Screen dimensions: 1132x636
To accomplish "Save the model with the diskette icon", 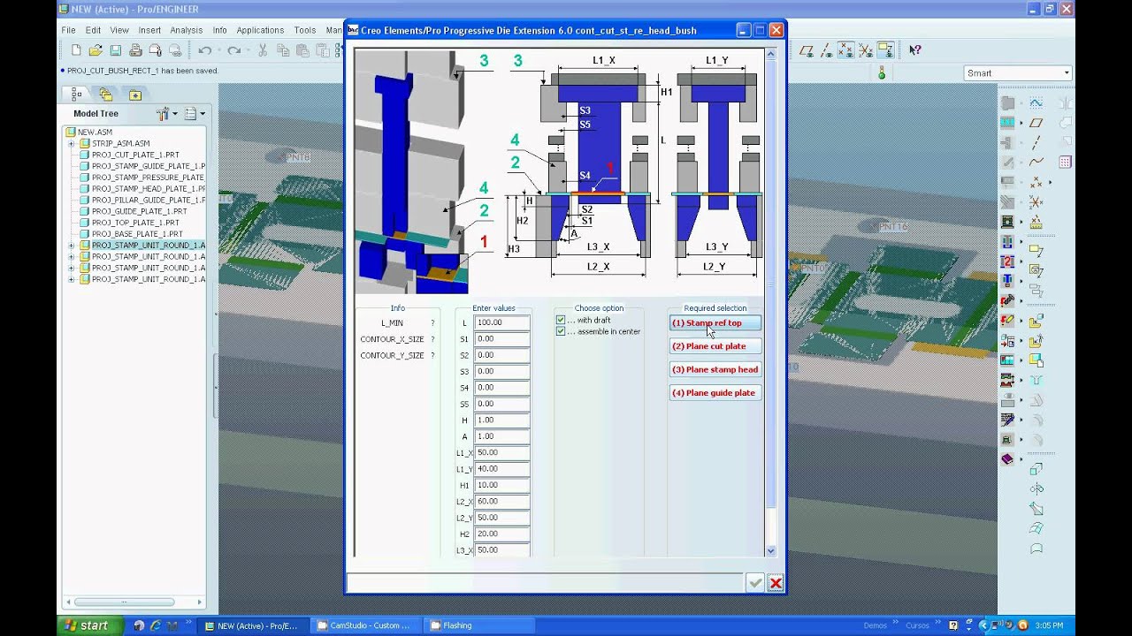I will click(x=116, y=50).
